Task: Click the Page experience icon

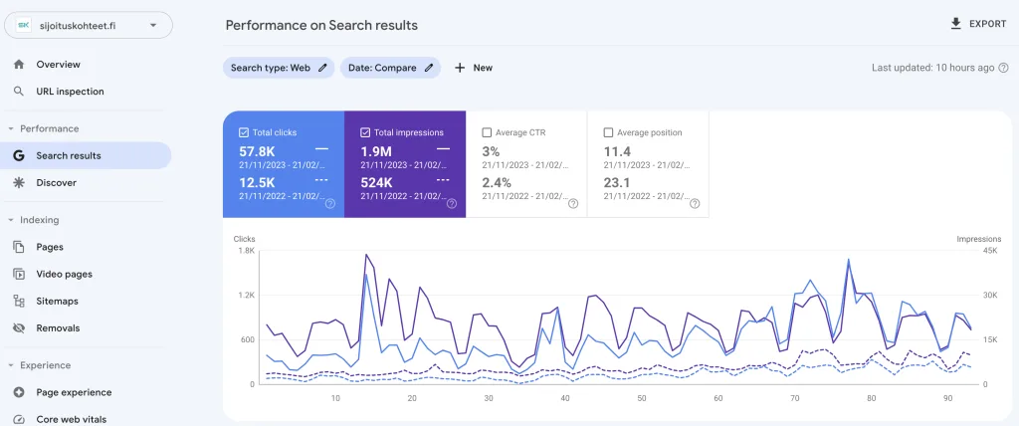Action: pos(18,392)
